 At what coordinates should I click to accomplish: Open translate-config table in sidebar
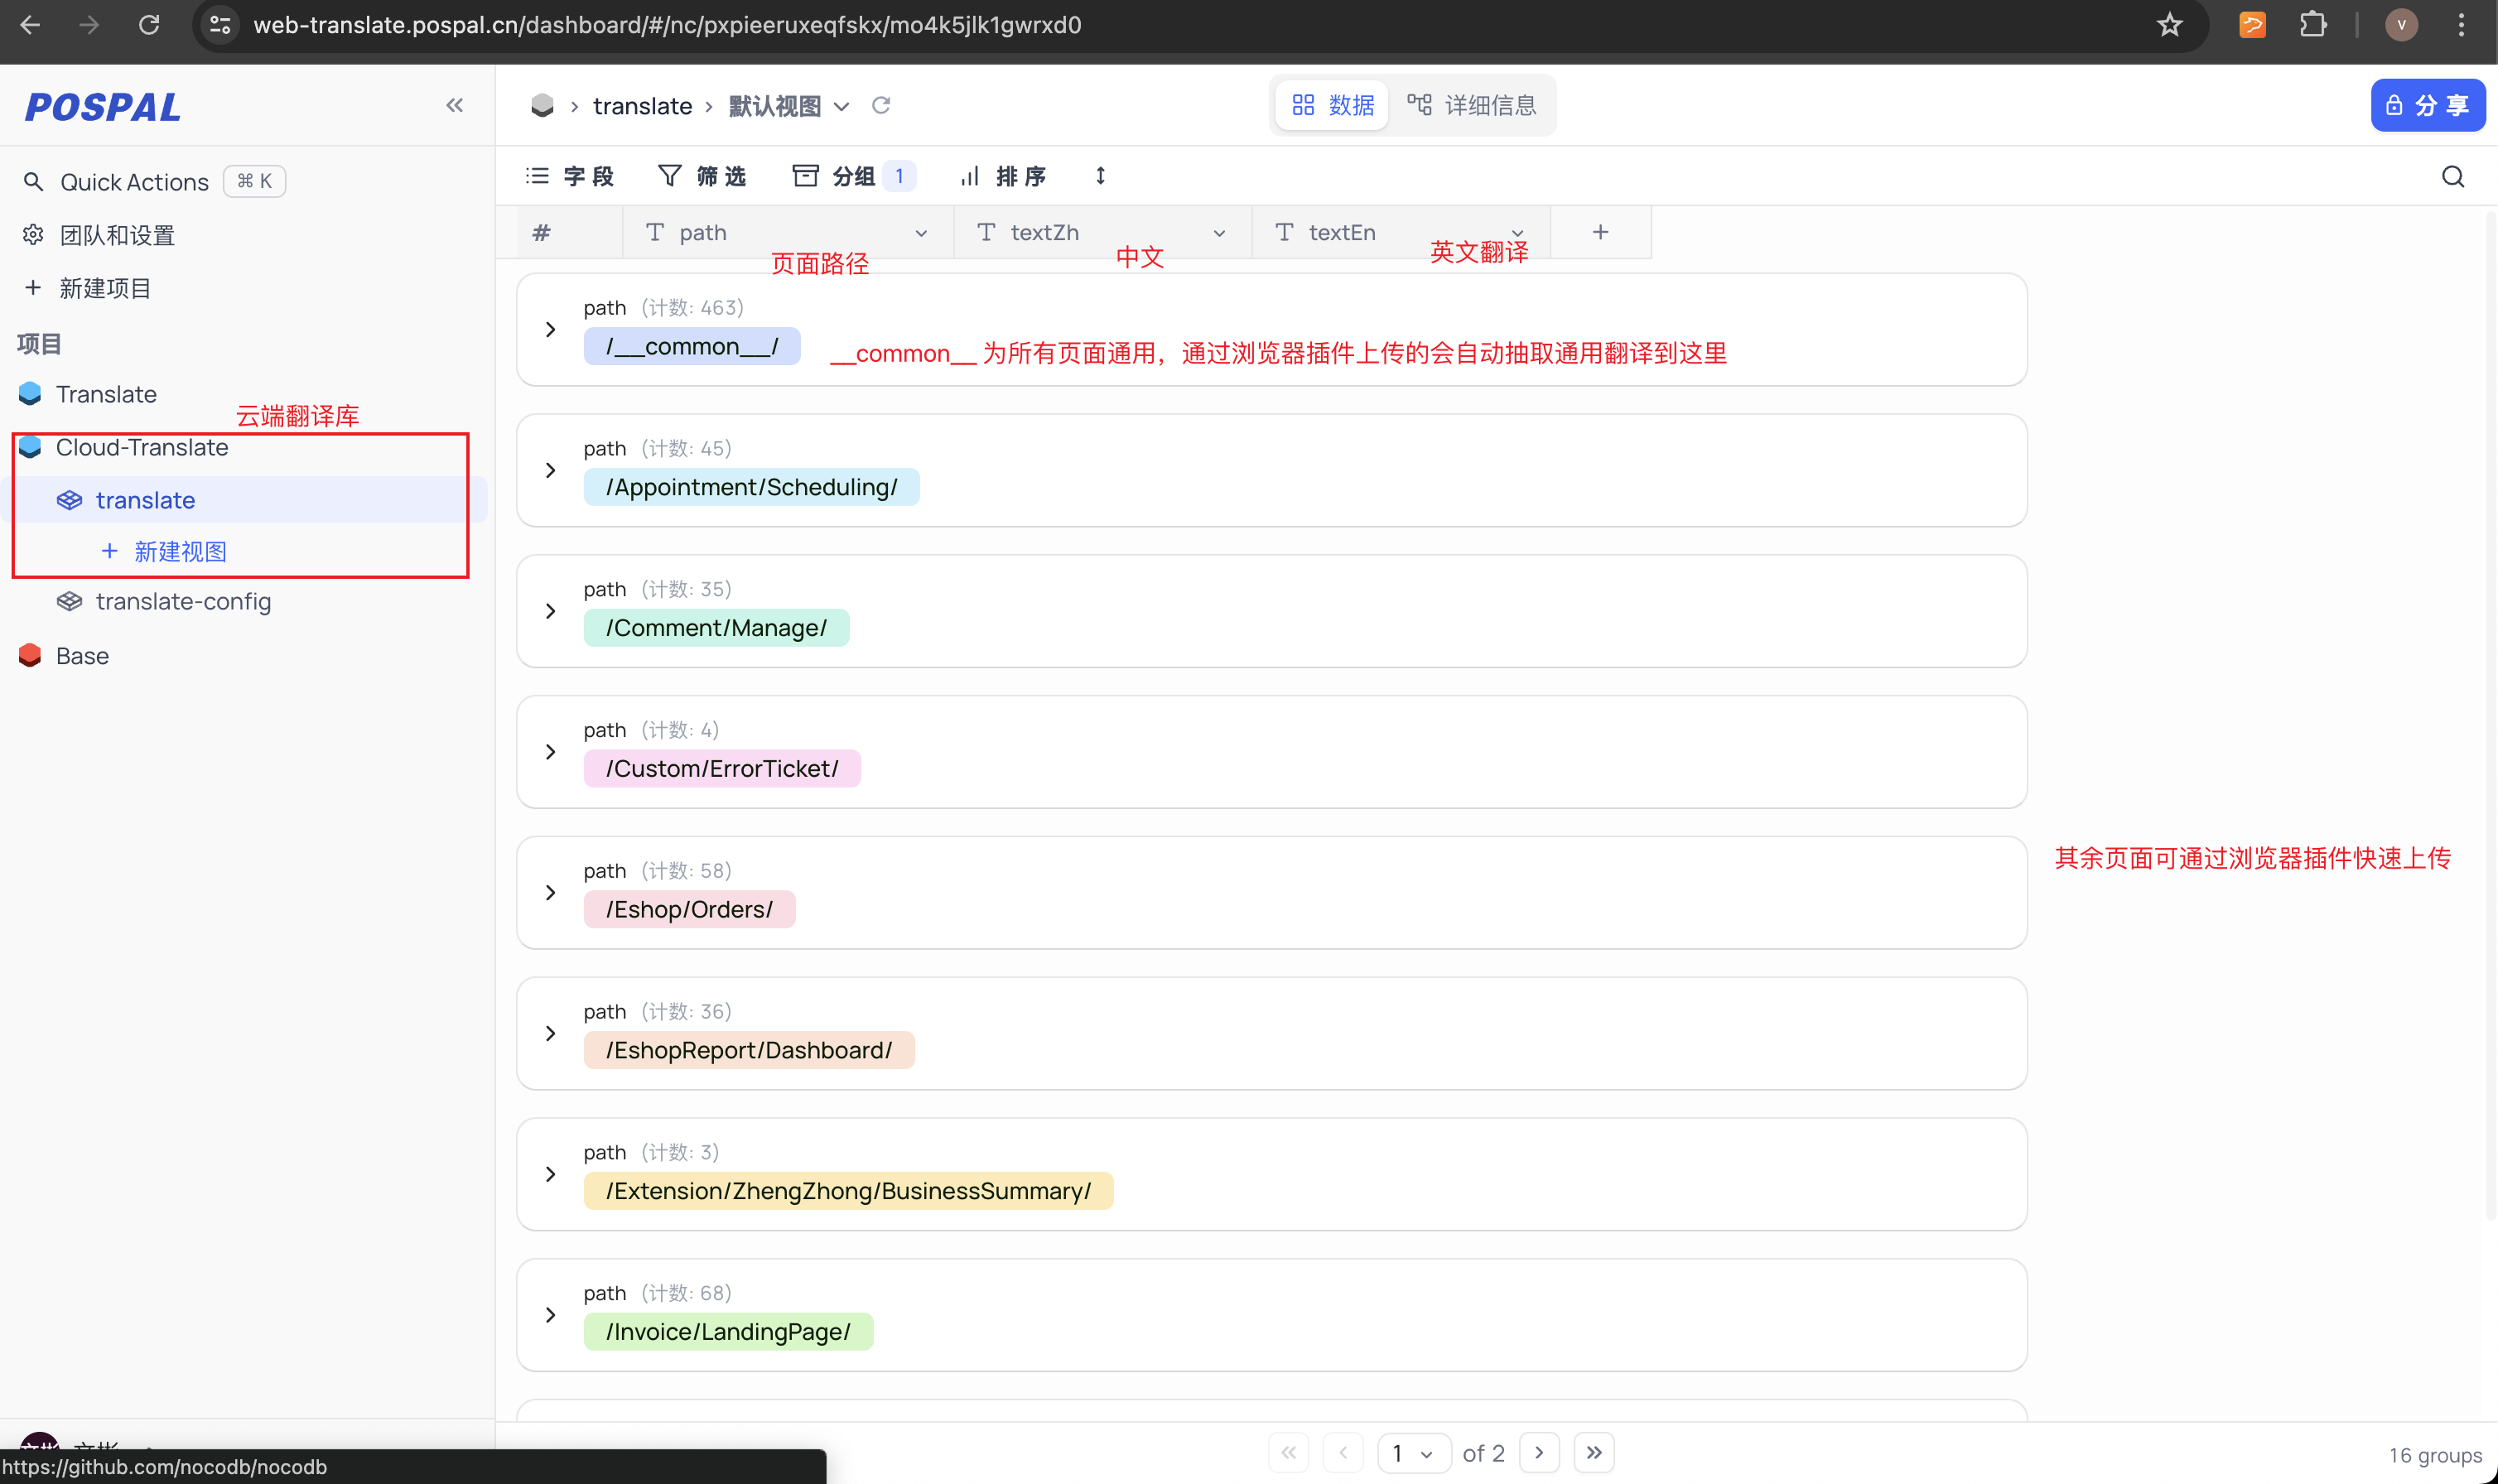click(x=183, y=601)
